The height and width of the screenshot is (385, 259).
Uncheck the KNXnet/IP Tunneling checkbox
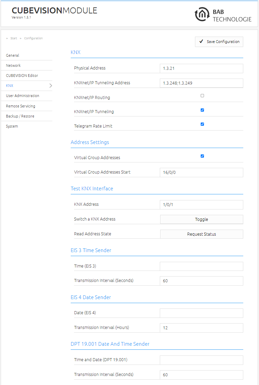(202, 110)
